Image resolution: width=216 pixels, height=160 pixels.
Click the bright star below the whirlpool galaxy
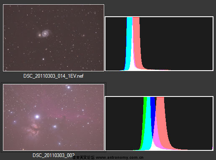43,59
